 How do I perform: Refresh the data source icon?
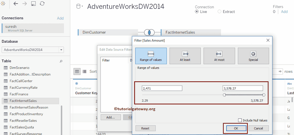click(x=42, y=3)
